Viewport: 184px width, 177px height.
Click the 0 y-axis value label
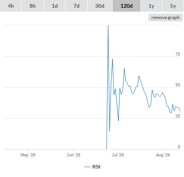coord(179,147)
